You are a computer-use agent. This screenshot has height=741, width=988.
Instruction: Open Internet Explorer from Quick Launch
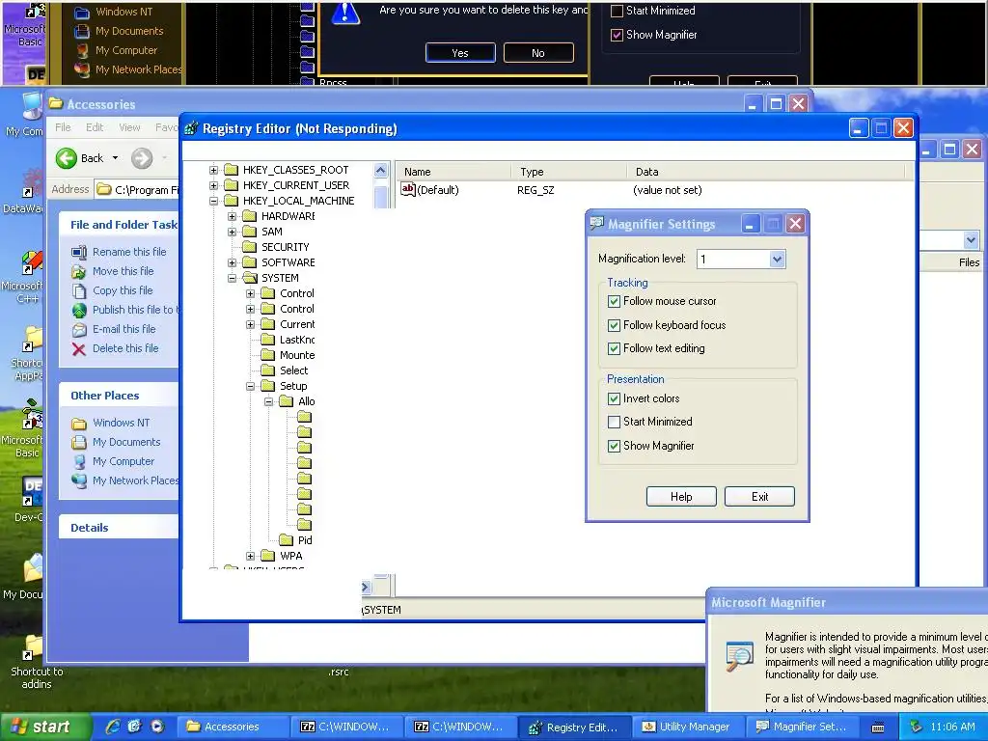[113, 727]
